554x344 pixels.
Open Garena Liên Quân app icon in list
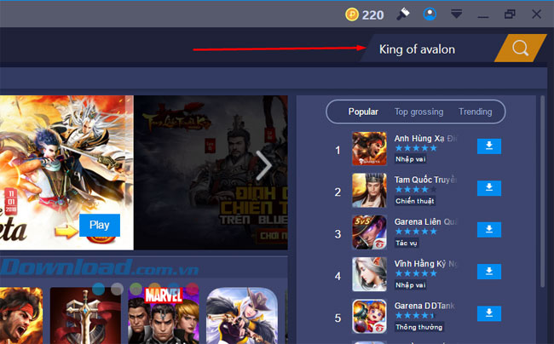(x=370, y=232)
